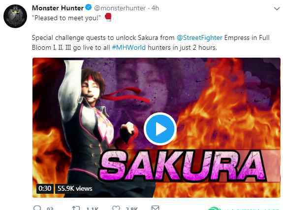Open the @monsterhunter handle
Image resolution: width=283 pixels, height=210 pixels.
pos(120,8)
